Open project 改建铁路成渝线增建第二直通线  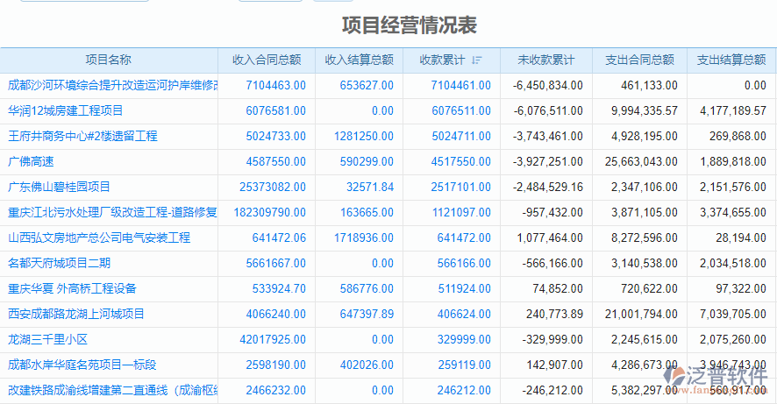point(113,390)
